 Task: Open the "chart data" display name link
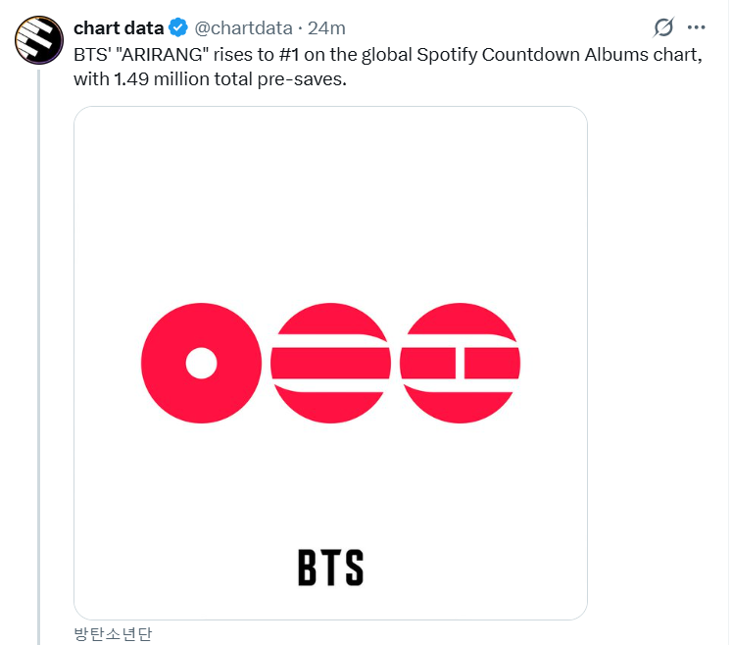(x=119, y=27)
